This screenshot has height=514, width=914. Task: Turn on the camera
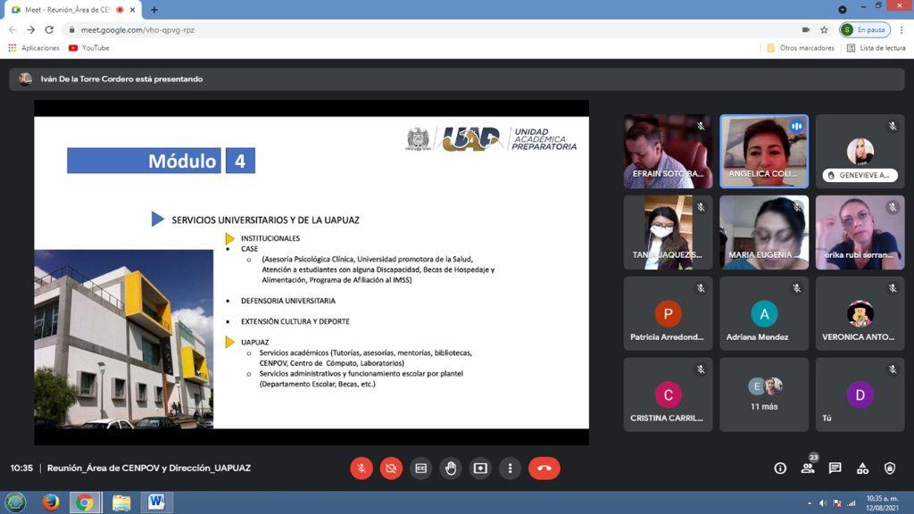coord(391,468)
